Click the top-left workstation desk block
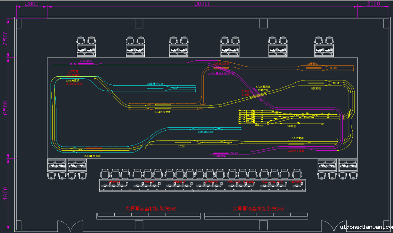The height and width of the screenshot is (233, 393). click(x=86, y=51)
